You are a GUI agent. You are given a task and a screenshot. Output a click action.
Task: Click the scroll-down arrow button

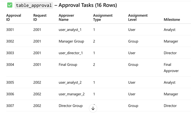tap(93, 108)
